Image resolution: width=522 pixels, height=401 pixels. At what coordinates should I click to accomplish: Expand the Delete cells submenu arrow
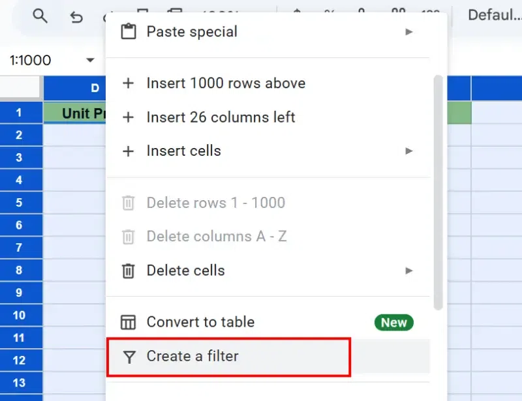[409, 271]
